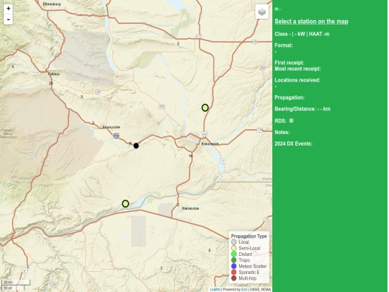This screenshot has height=292, width=389.
Task: Click the Ellensburg city label on map
Action: tap(52, 4)
